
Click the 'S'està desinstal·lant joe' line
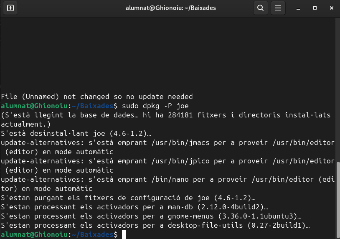pos(76,134)
